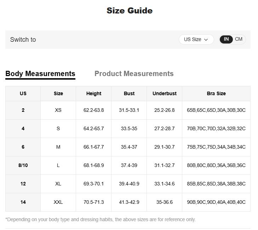Click the Height column header
The image size is (258, 230).
93,93
